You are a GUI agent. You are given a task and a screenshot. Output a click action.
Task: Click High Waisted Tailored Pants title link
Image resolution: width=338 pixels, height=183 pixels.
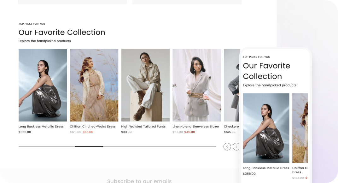coord(143,127)
